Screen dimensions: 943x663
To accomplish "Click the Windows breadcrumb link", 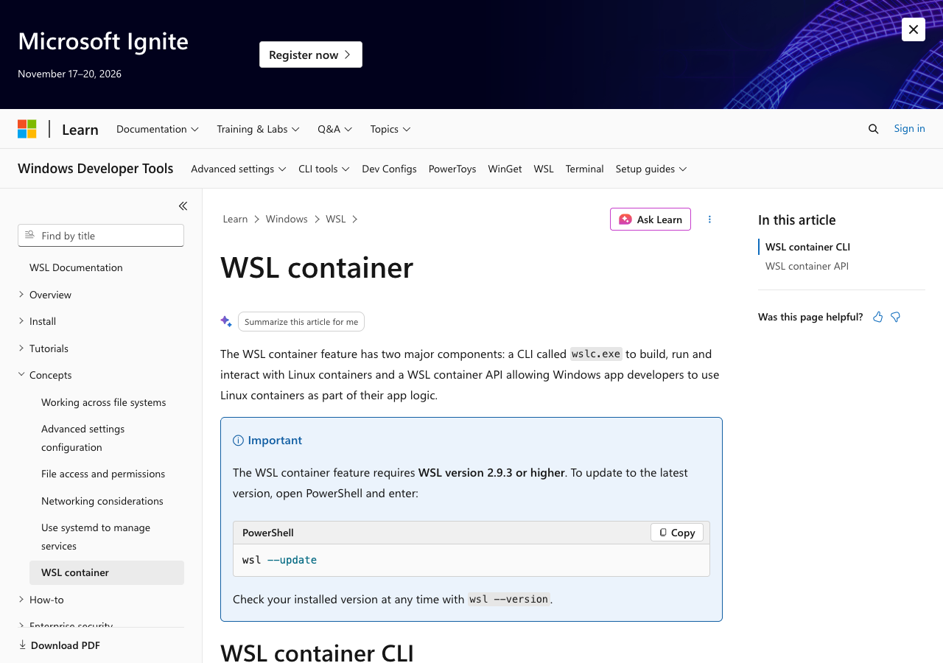I will coord(287,219).
